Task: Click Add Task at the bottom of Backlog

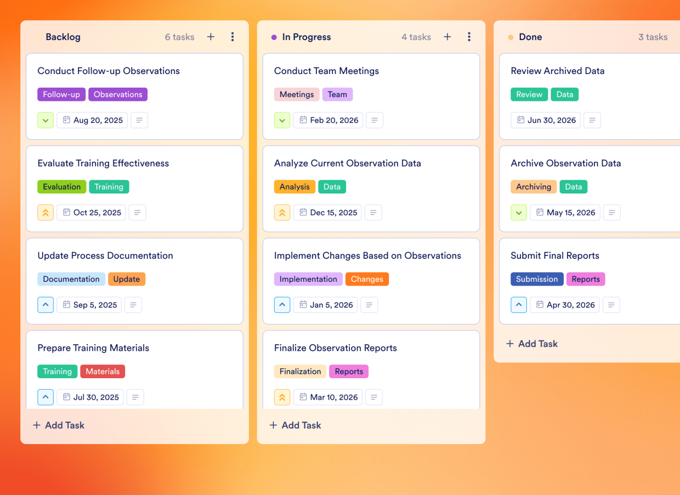Action: click(58, 425)
